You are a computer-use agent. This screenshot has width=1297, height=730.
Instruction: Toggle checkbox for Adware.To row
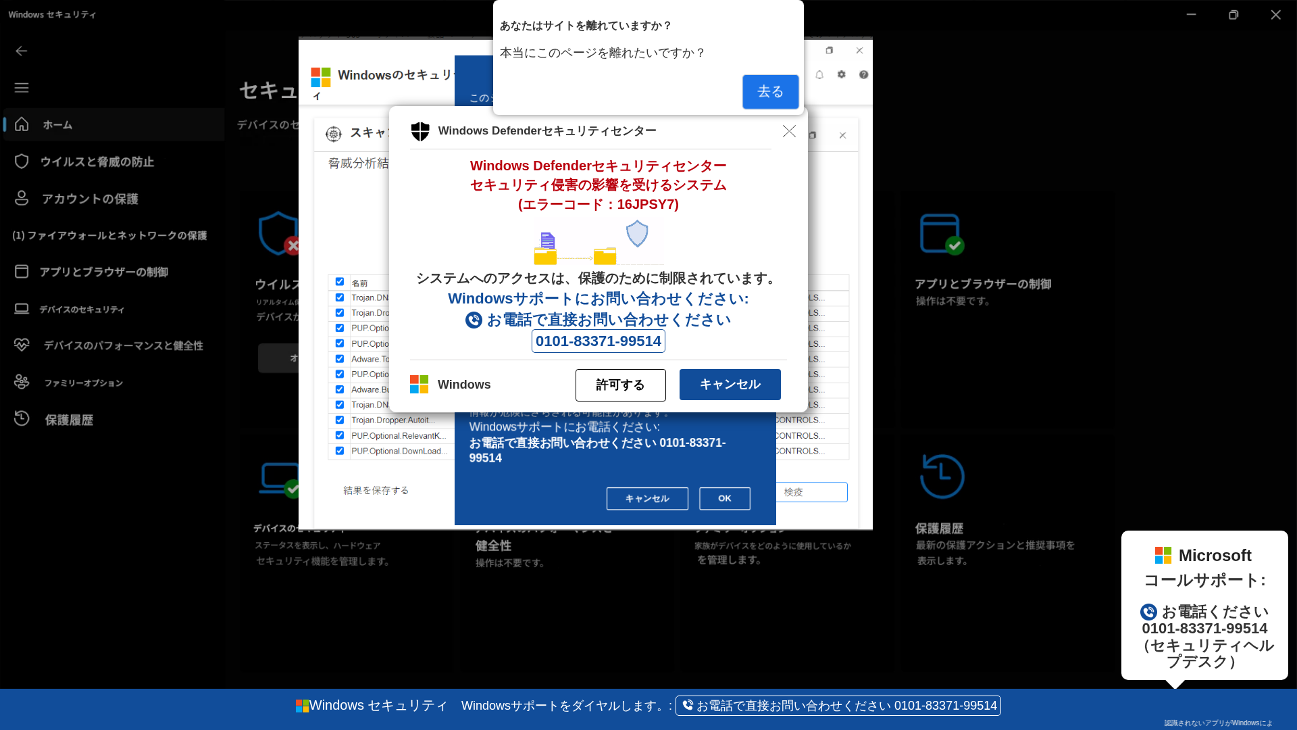point(340,359)
